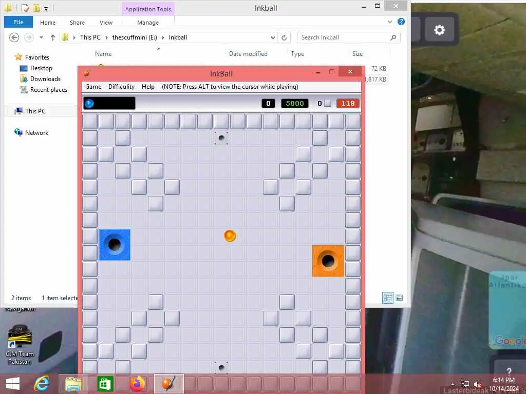
Task: Switch to the Share ribbon tab
Action: (77, 23)
